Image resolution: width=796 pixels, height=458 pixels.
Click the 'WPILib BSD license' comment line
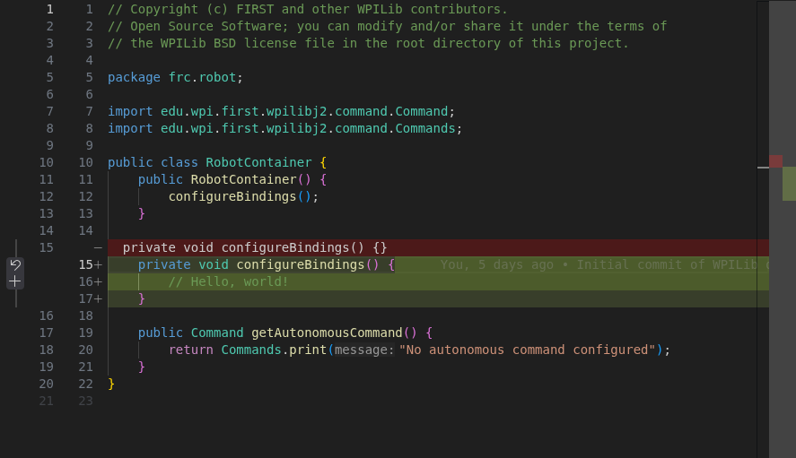click(369, 44)
